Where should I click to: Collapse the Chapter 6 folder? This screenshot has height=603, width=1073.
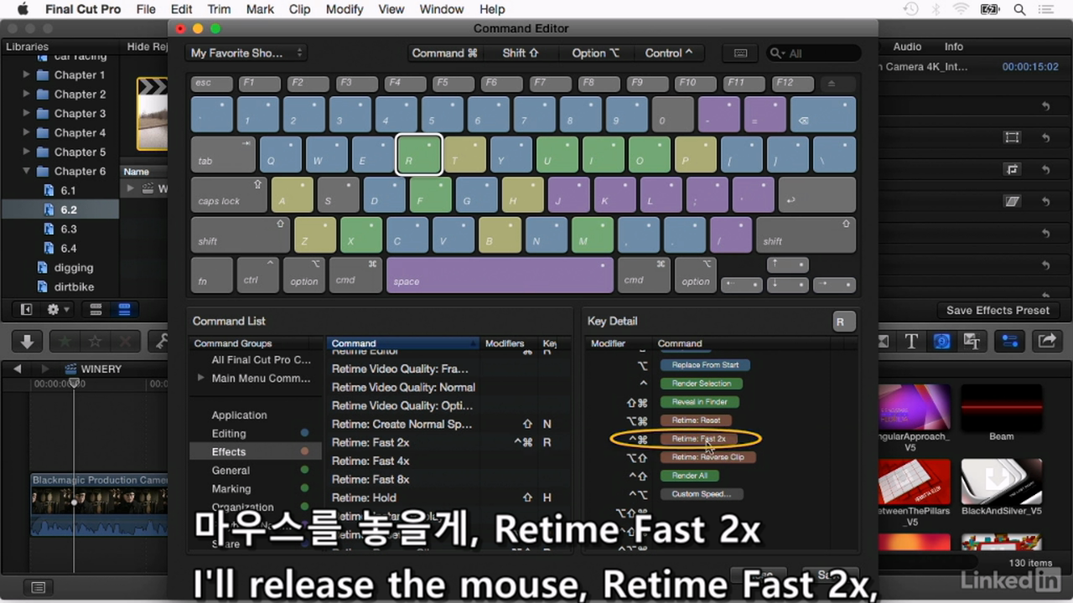[27, 172]
